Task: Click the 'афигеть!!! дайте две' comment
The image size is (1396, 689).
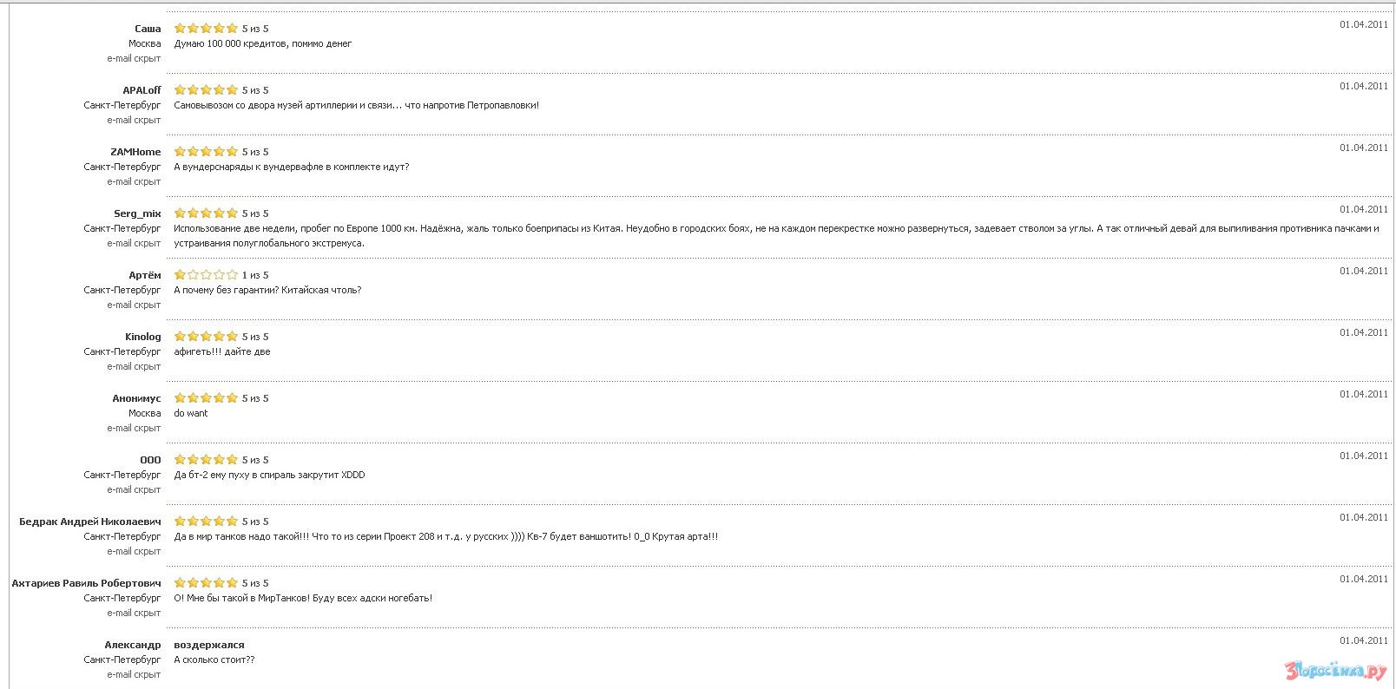Action: click(222, 351)
